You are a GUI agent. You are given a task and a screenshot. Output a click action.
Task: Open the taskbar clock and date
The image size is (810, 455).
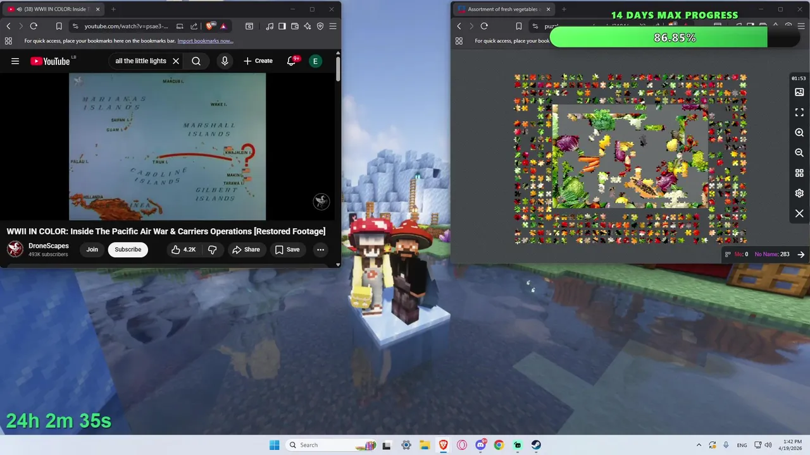[792, 445]
